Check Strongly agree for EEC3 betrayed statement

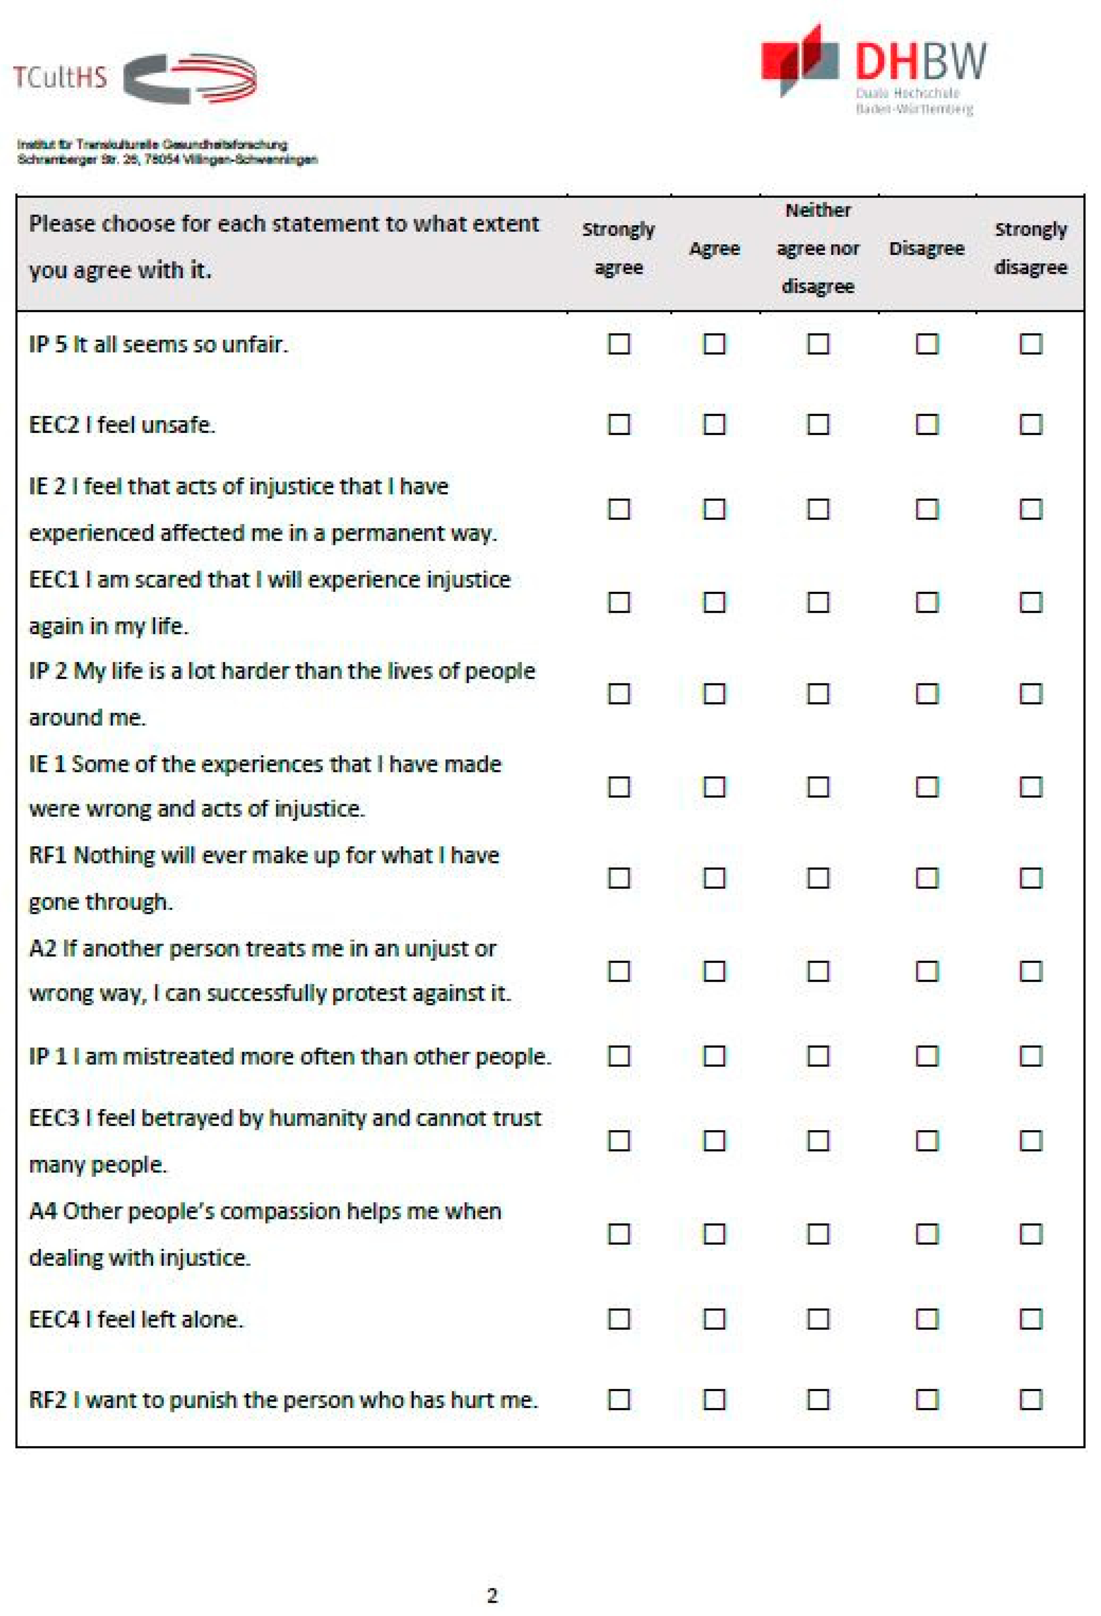click(618, 1140)
